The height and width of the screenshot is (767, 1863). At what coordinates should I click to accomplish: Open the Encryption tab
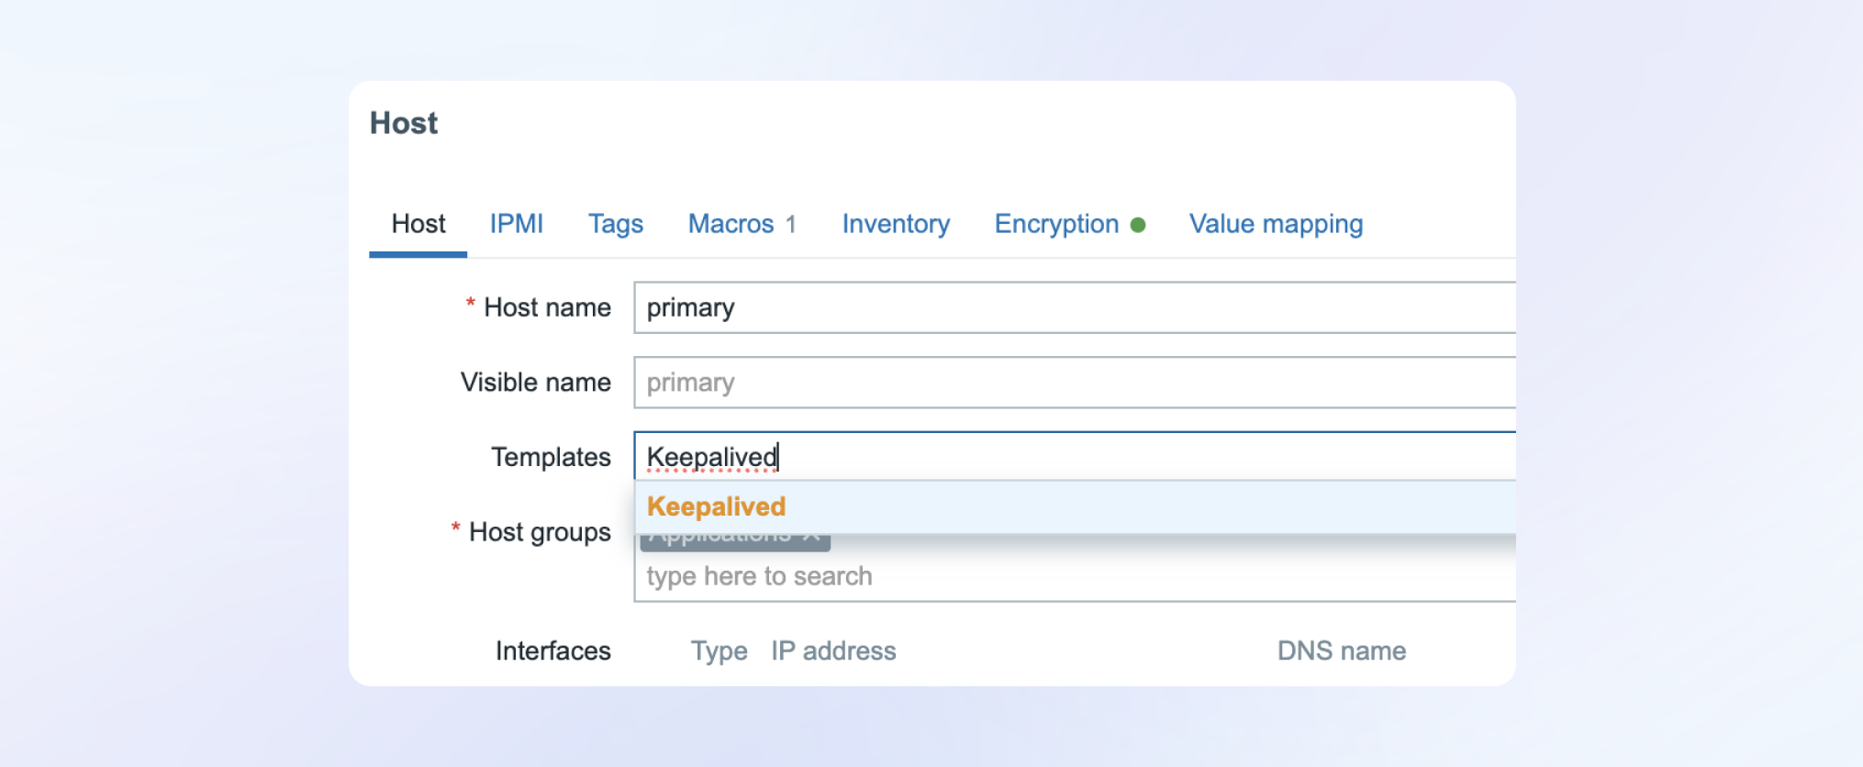pyautogui.click(x=1056, y=224)
